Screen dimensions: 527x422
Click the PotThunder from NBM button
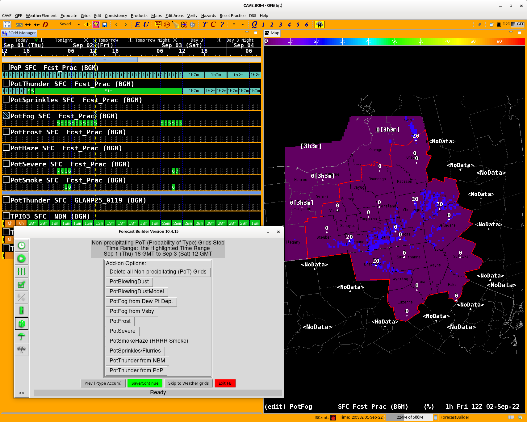pos(137,361)
